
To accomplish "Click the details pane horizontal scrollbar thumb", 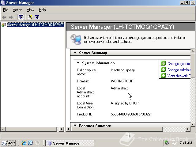I will click(117, 129).
